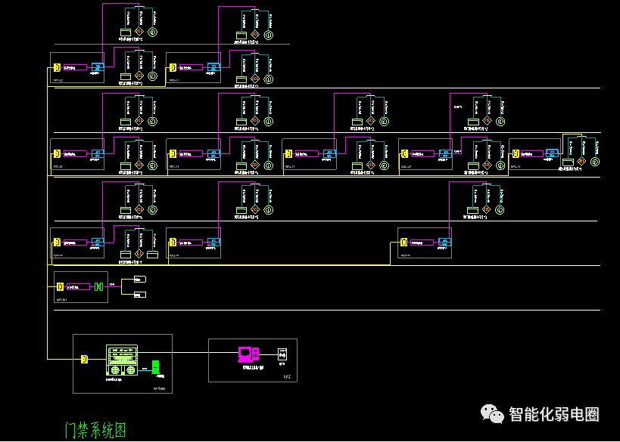Select the green rectangle in the yellow-wired door group
This screenshot has height=442, width=620.
click(x=568, y=162)
